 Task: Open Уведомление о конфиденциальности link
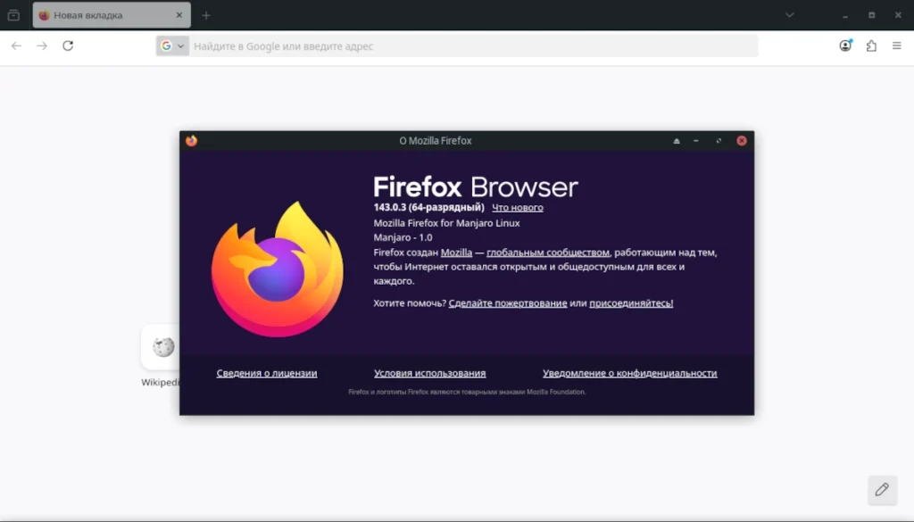pos(629,373)
